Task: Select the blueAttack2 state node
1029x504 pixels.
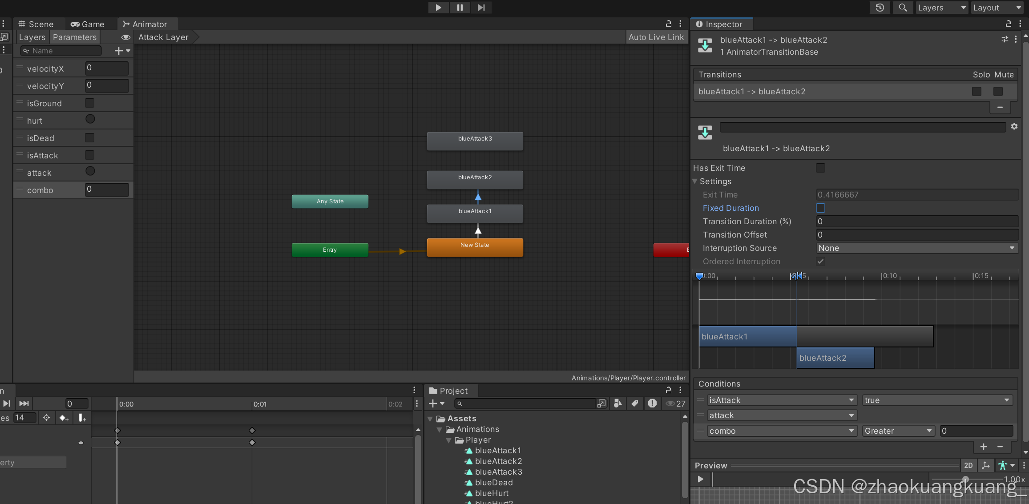Action: pyautogui.click(x=475, y=179)
